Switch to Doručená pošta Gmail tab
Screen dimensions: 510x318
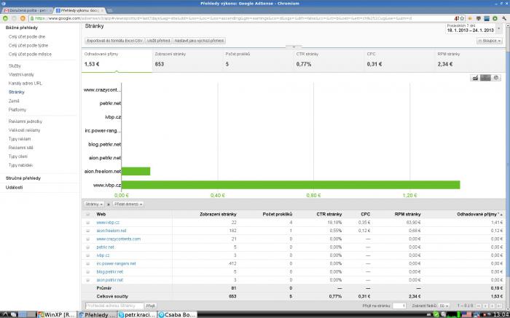coord(28,11)
